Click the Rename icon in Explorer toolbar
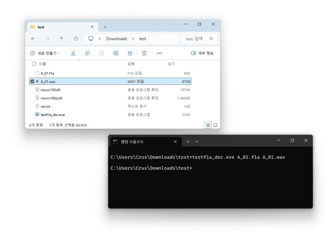The height and width of the screenshot is (232, 333). pos(116,53)
